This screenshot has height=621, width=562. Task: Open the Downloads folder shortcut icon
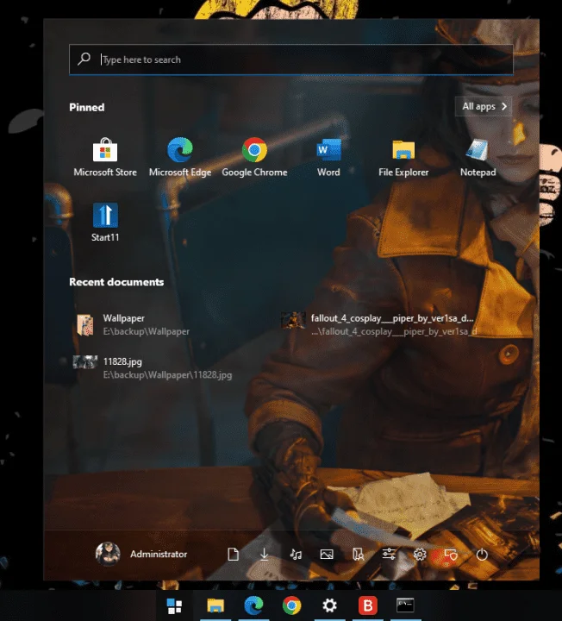point(265,555)
